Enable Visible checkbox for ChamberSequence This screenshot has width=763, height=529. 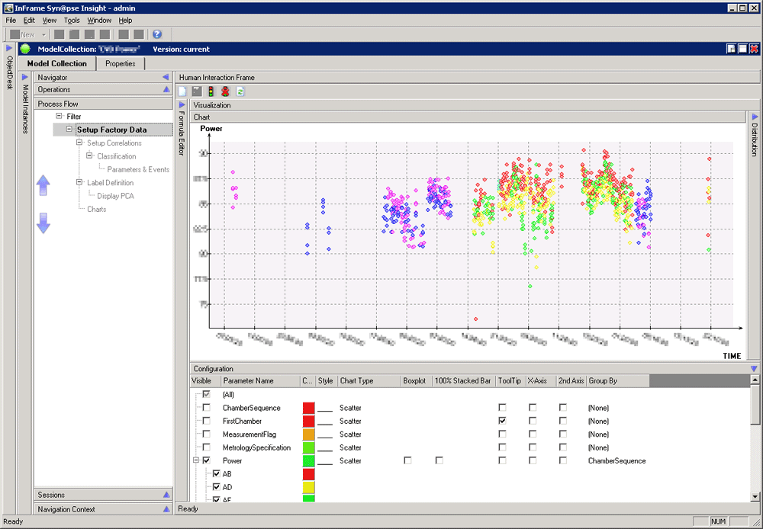[207, 408]
